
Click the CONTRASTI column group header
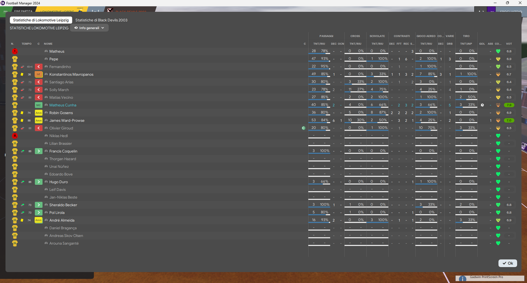401,36
